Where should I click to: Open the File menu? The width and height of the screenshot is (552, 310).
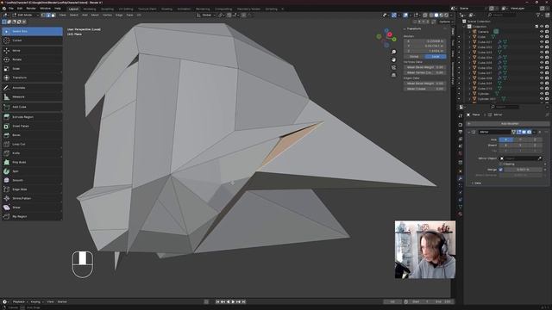11,9
